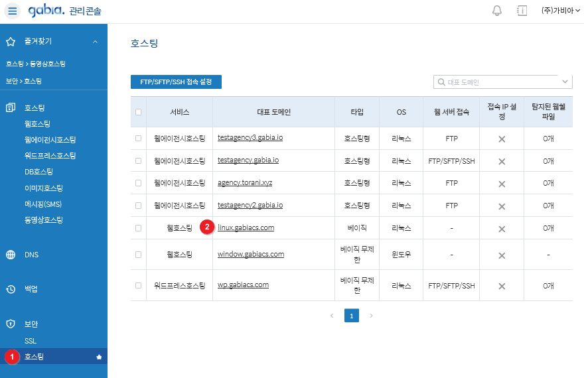Click X icon in wp.gabiacs.com row
The width and height of the screenshot is (584, 378).
tap(502, 286)
